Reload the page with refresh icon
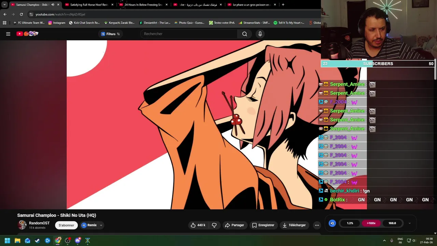Screen dimensions: 437x246 pyautogui.click(x=21, y=14)
